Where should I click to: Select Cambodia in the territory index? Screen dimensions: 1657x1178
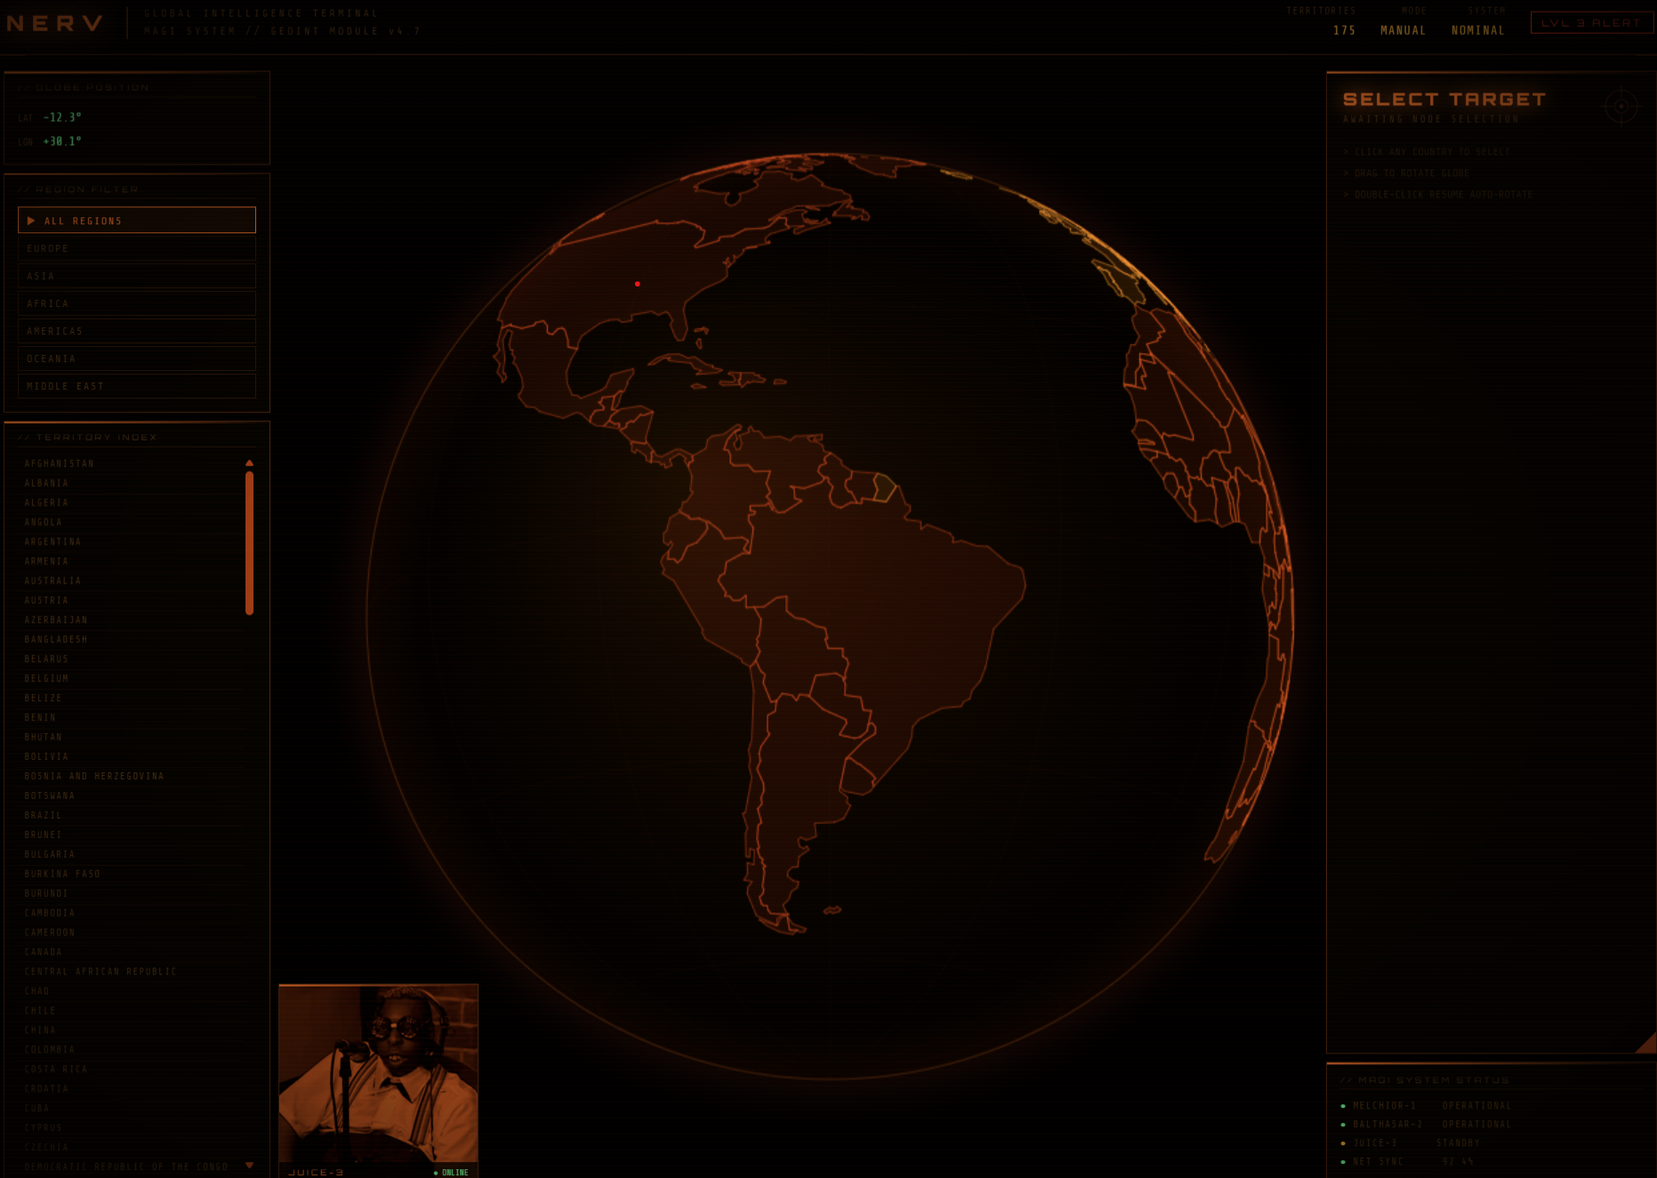[x=130, y=914]
